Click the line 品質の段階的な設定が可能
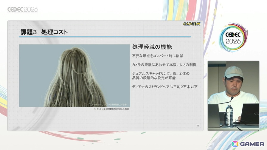 (x=154, y=78)
